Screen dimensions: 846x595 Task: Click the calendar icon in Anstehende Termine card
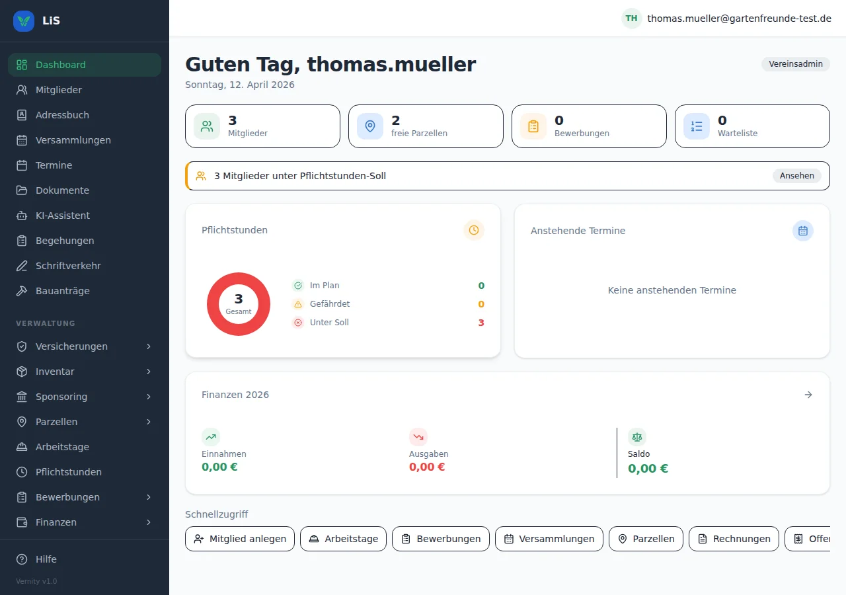802,231
